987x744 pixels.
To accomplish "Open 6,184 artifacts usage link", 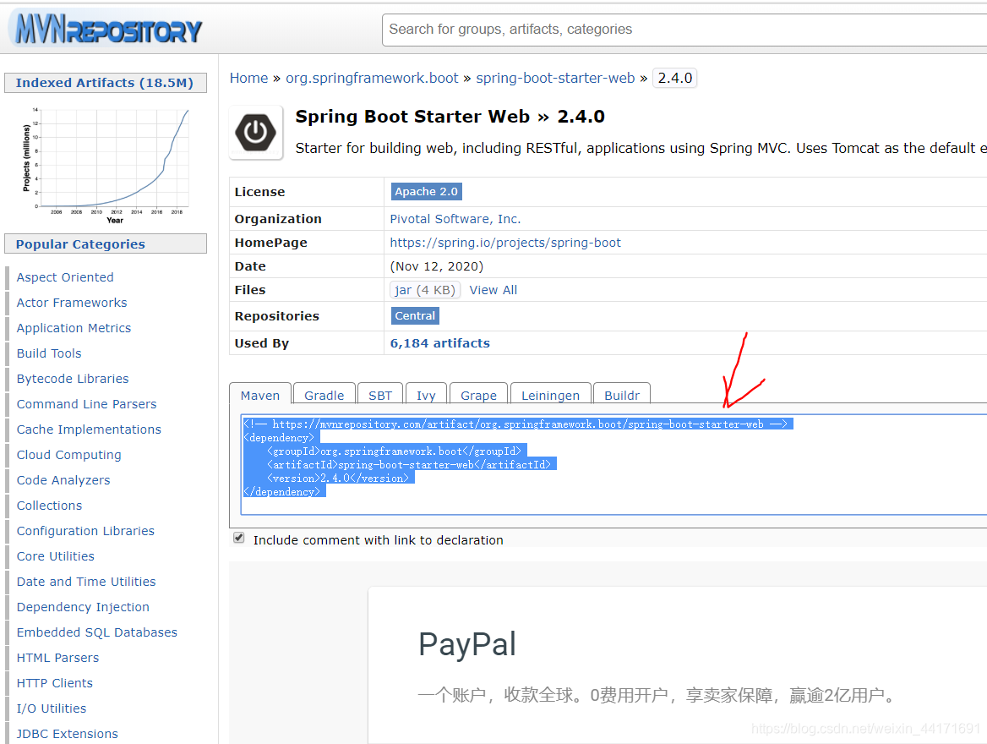I will (440, 343).
